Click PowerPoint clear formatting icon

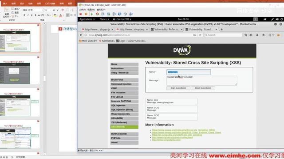coord(63,10)
